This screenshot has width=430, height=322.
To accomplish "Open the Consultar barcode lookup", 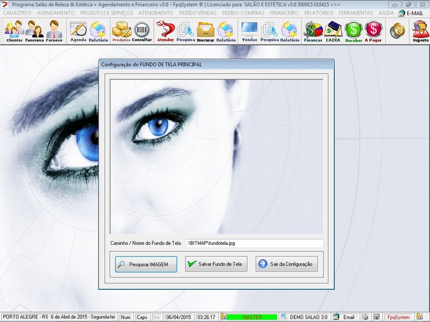I will tap(142, 31).
